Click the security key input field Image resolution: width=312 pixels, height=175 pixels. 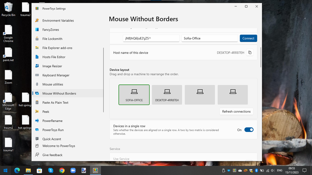[x=151, y=38]
